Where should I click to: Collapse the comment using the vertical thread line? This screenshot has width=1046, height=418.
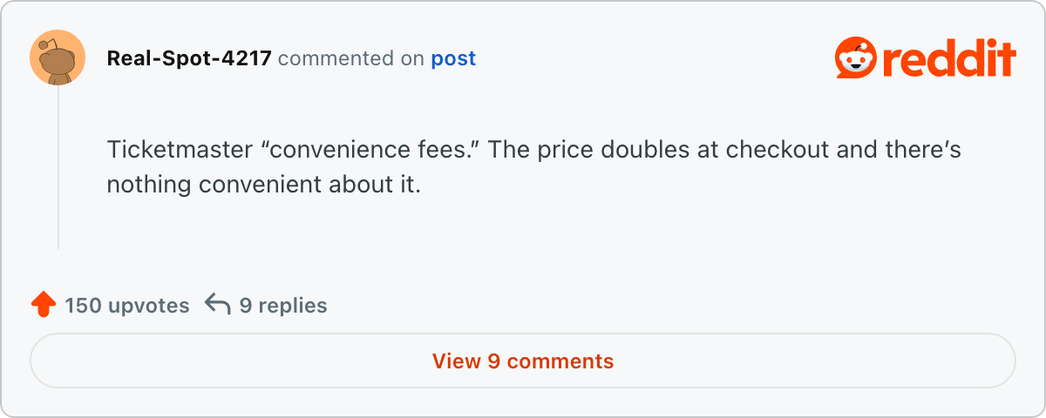58,165
